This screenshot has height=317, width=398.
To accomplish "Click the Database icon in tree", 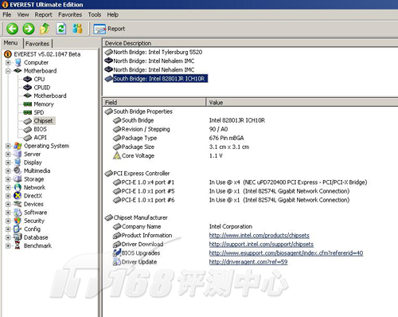I will (x=18, y=237).
